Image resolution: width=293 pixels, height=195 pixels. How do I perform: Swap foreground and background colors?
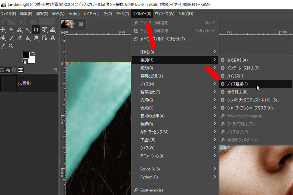[33, 53]
